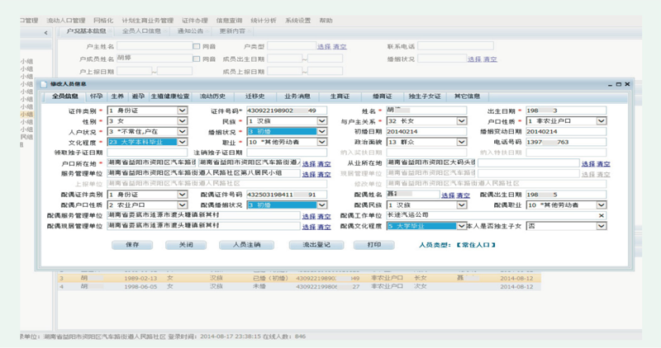
Task: Open the 配偶户口性质 dropdown
Action: [182, 205]
